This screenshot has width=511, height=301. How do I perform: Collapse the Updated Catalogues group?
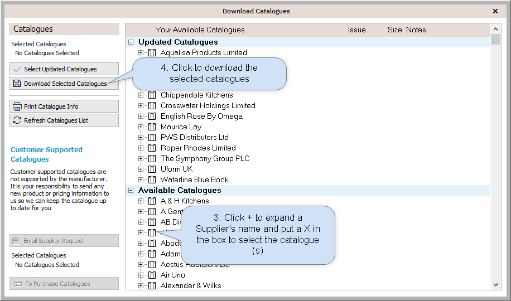click(x=131, y=42)
